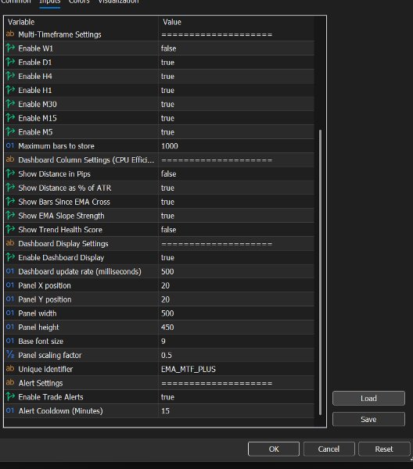
Task: Click the boolean icon beside Enable Trade Alerts
Action: [10, 396]
